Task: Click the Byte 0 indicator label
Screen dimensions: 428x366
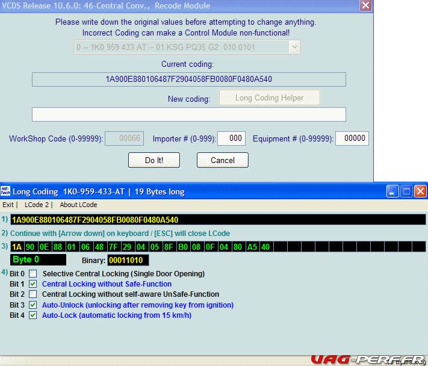Action: [38, 259]
